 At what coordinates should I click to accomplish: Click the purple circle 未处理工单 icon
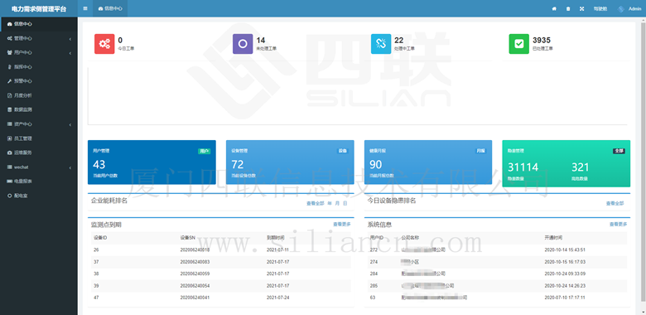pos(243,44)
